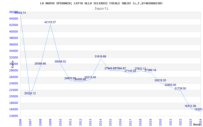Click x-axis year label 2016

pos(120,122)
